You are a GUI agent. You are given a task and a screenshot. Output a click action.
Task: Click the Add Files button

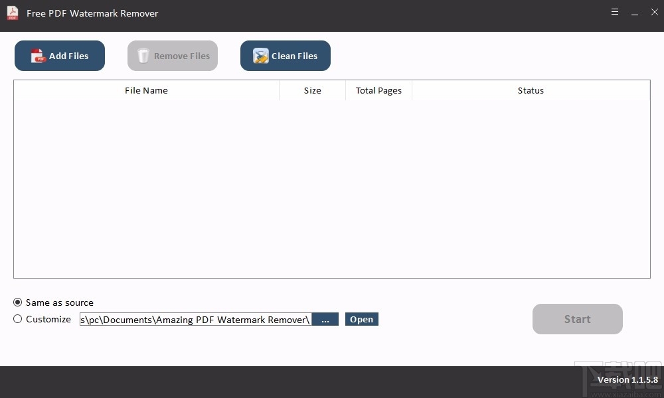pyautogui.click(x=59, y=56)
